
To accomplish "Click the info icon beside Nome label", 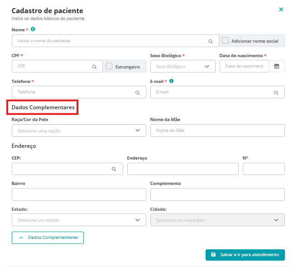I will 33,29.
